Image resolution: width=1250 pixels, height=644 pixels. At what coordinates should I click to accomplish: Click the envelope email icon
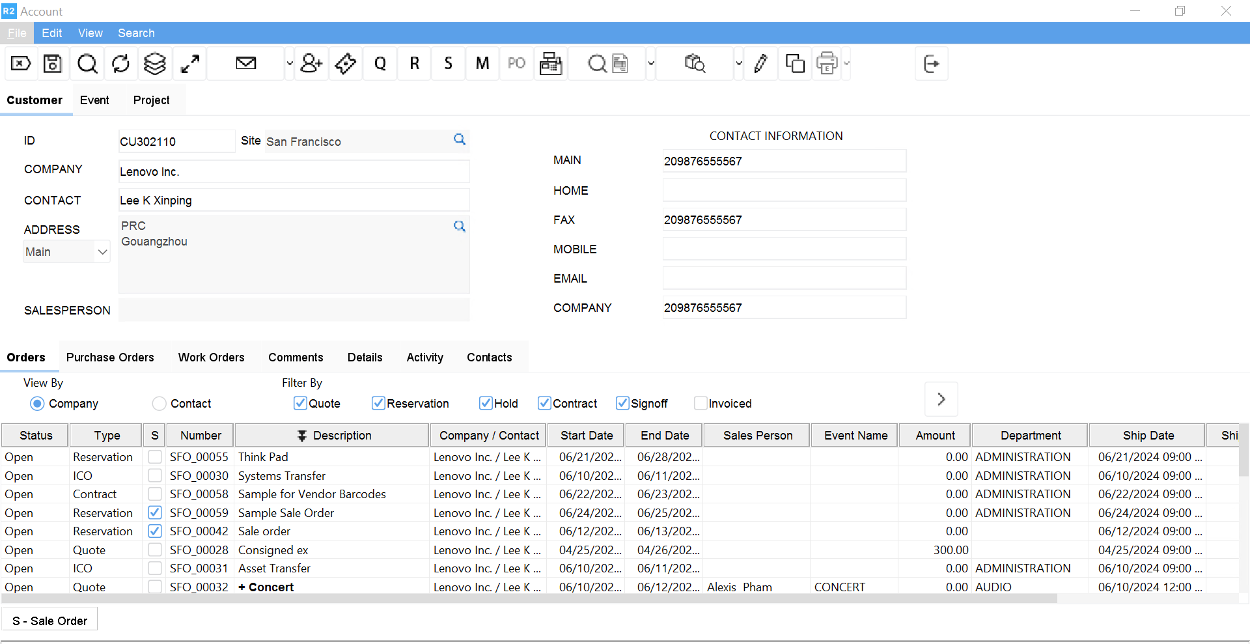click(x=246, y=64)
